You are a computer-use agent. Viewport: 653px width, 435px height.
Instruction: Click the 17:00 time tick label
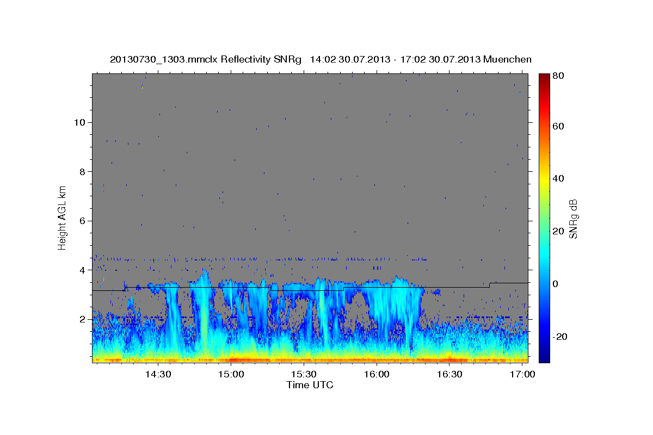pyautogui.click(x=522, y=375)
